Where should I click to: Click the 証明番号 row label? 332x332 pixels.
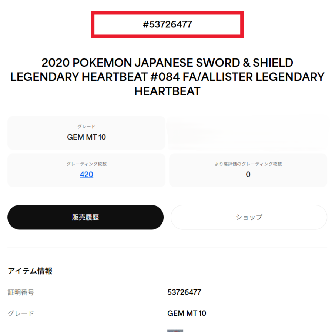coord(21,292)
